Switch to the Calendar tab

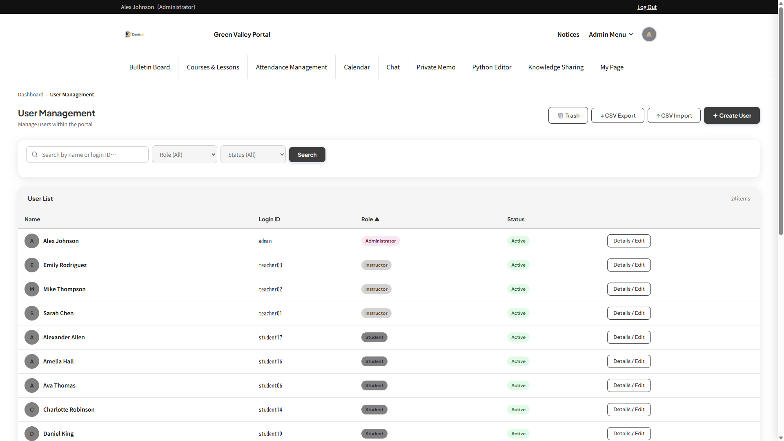pos(357,67)
